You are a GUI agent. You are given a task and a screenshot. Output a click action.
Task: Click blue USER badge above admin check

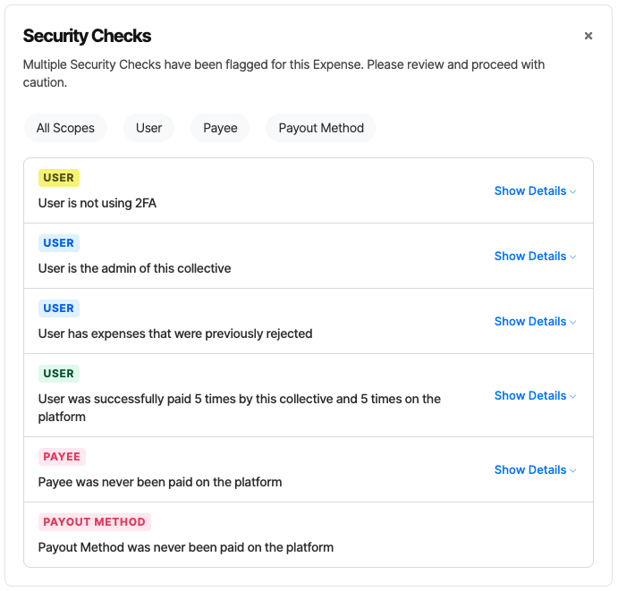click(59, 243)
